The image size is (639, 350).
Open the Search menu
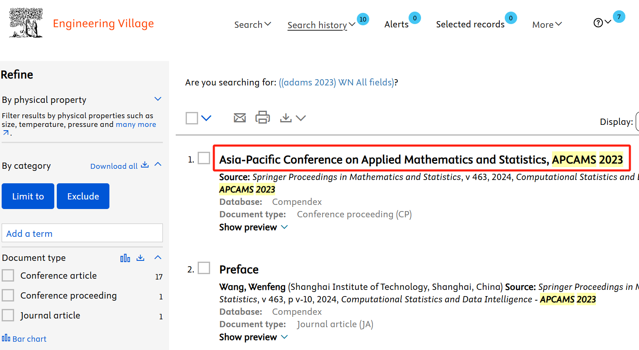click(252, 24)
